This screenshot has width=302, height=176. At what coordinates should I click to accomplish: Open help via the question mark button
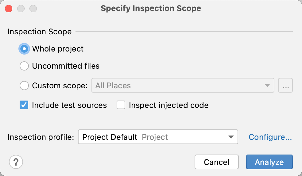(x=16, y=162)
